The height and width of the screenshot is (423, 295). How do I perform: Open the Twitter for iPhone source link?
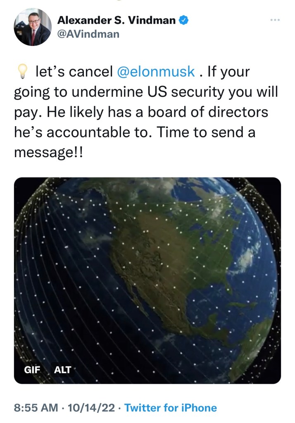coord(170,408)
